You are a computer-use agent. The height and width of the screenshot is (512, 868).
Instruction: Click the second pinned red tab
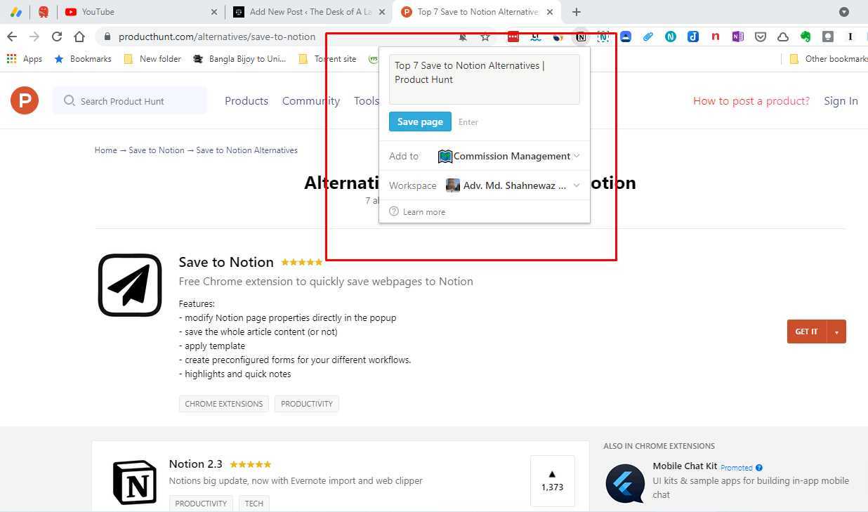point(44,12)
